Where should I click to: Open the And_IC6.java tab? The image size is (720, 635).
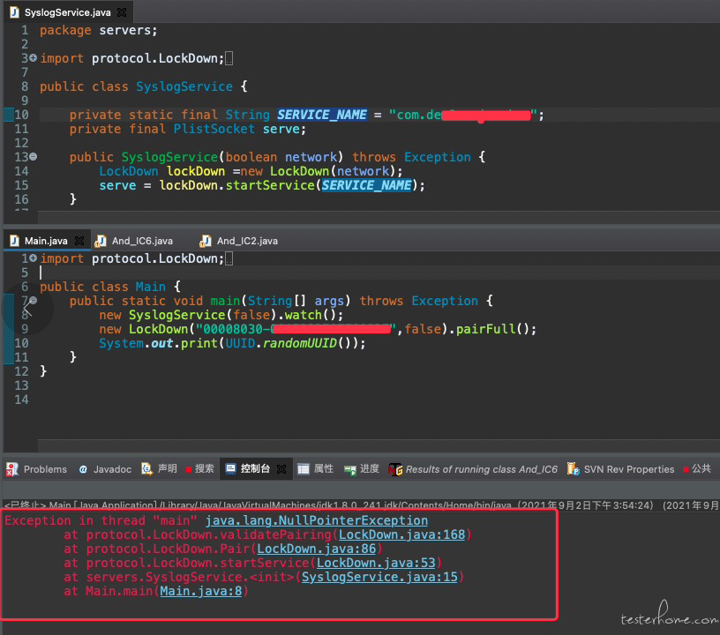pyautogui.click(x=142, y=241)
